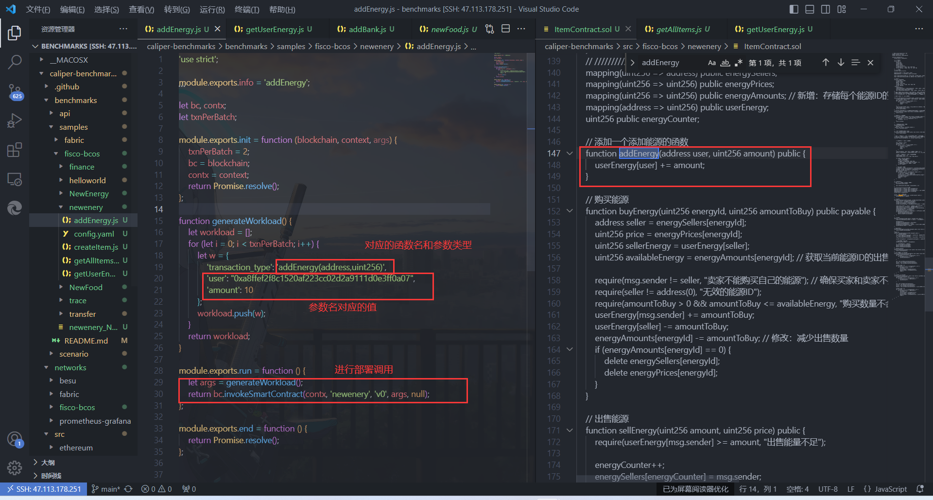
Task: Go to next match arrow in find widget
Action: coord(841,63)
